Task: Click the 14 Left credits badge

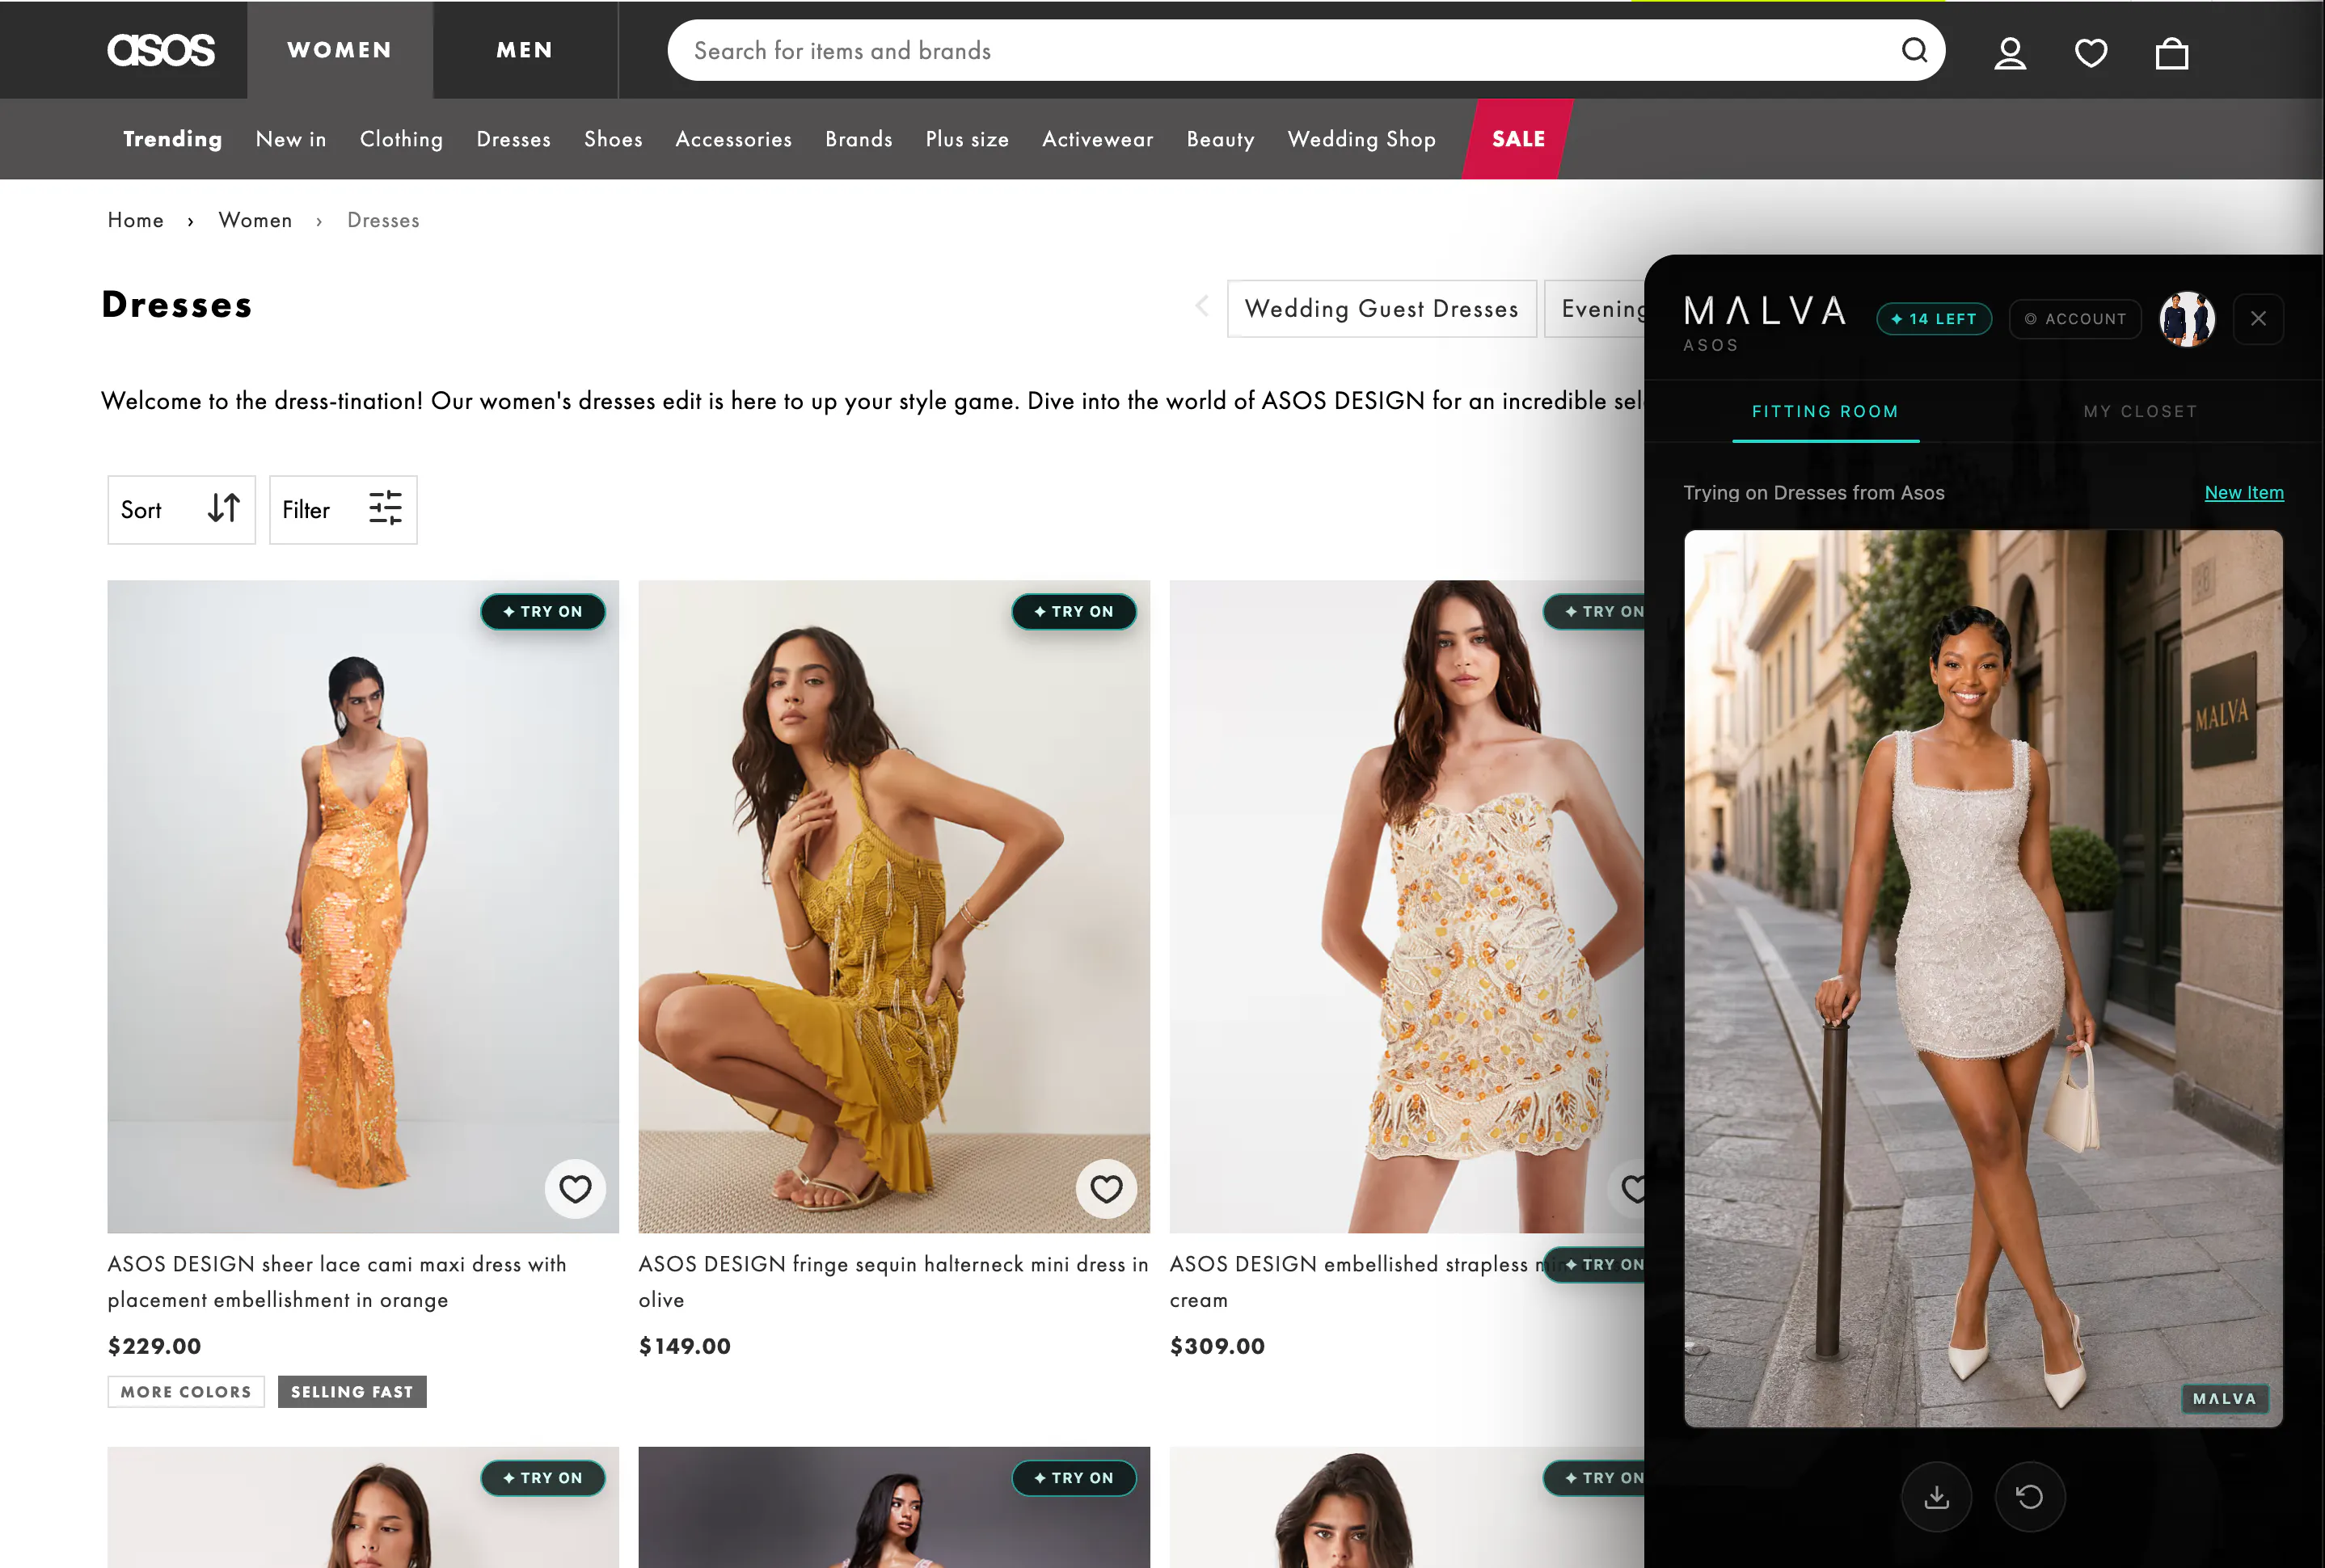Action: pyautogui.click(x=1934, y=319)
